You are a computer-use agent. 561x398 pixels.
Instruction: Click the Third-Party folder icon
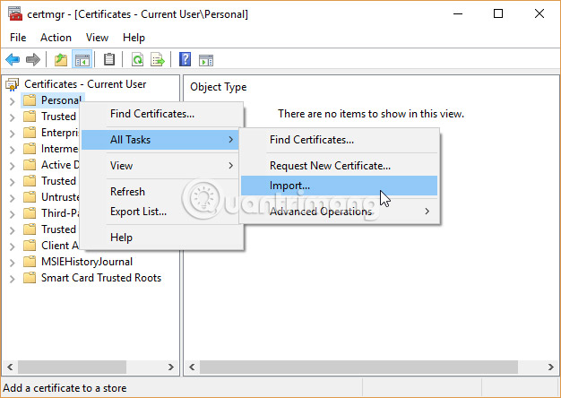click(30, 213)
